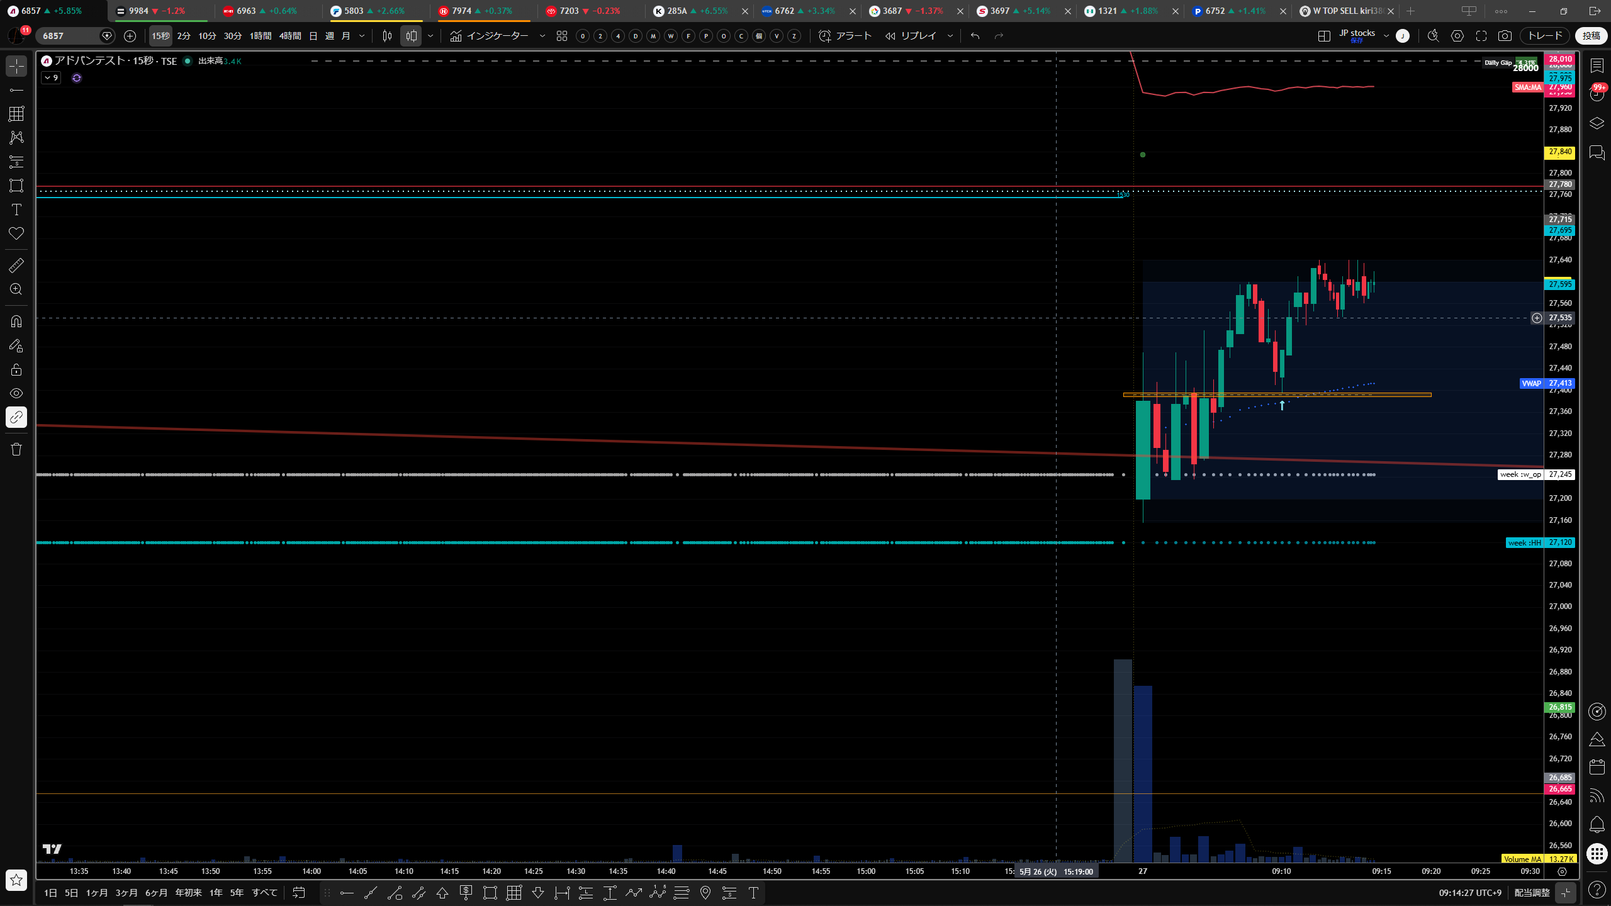Image resolution: width=1611 pixels, height=906 pixels.
Task: Switch chart to 4時間 timeframe
Action: (290, 36)
